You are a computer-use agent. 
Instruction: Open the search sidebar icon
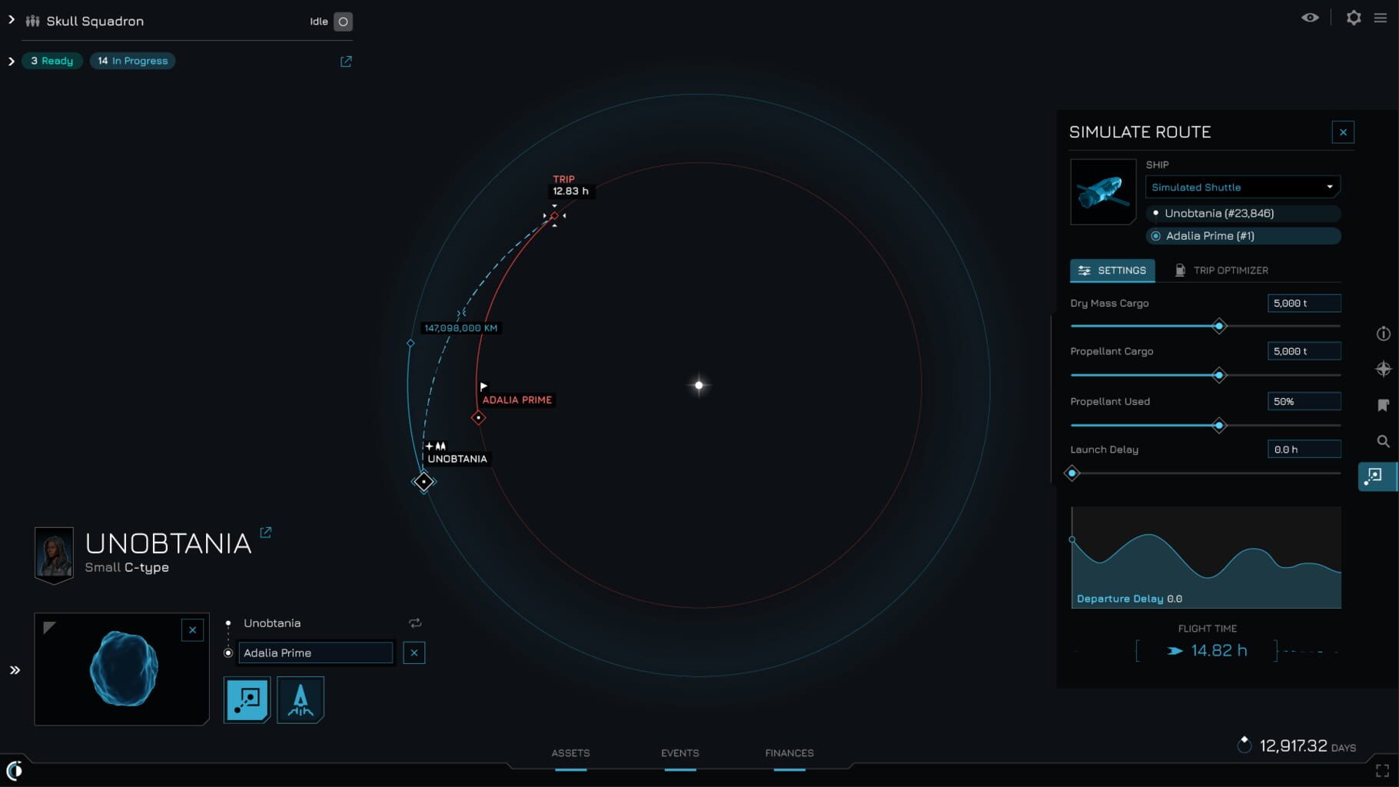(1383, 441)
